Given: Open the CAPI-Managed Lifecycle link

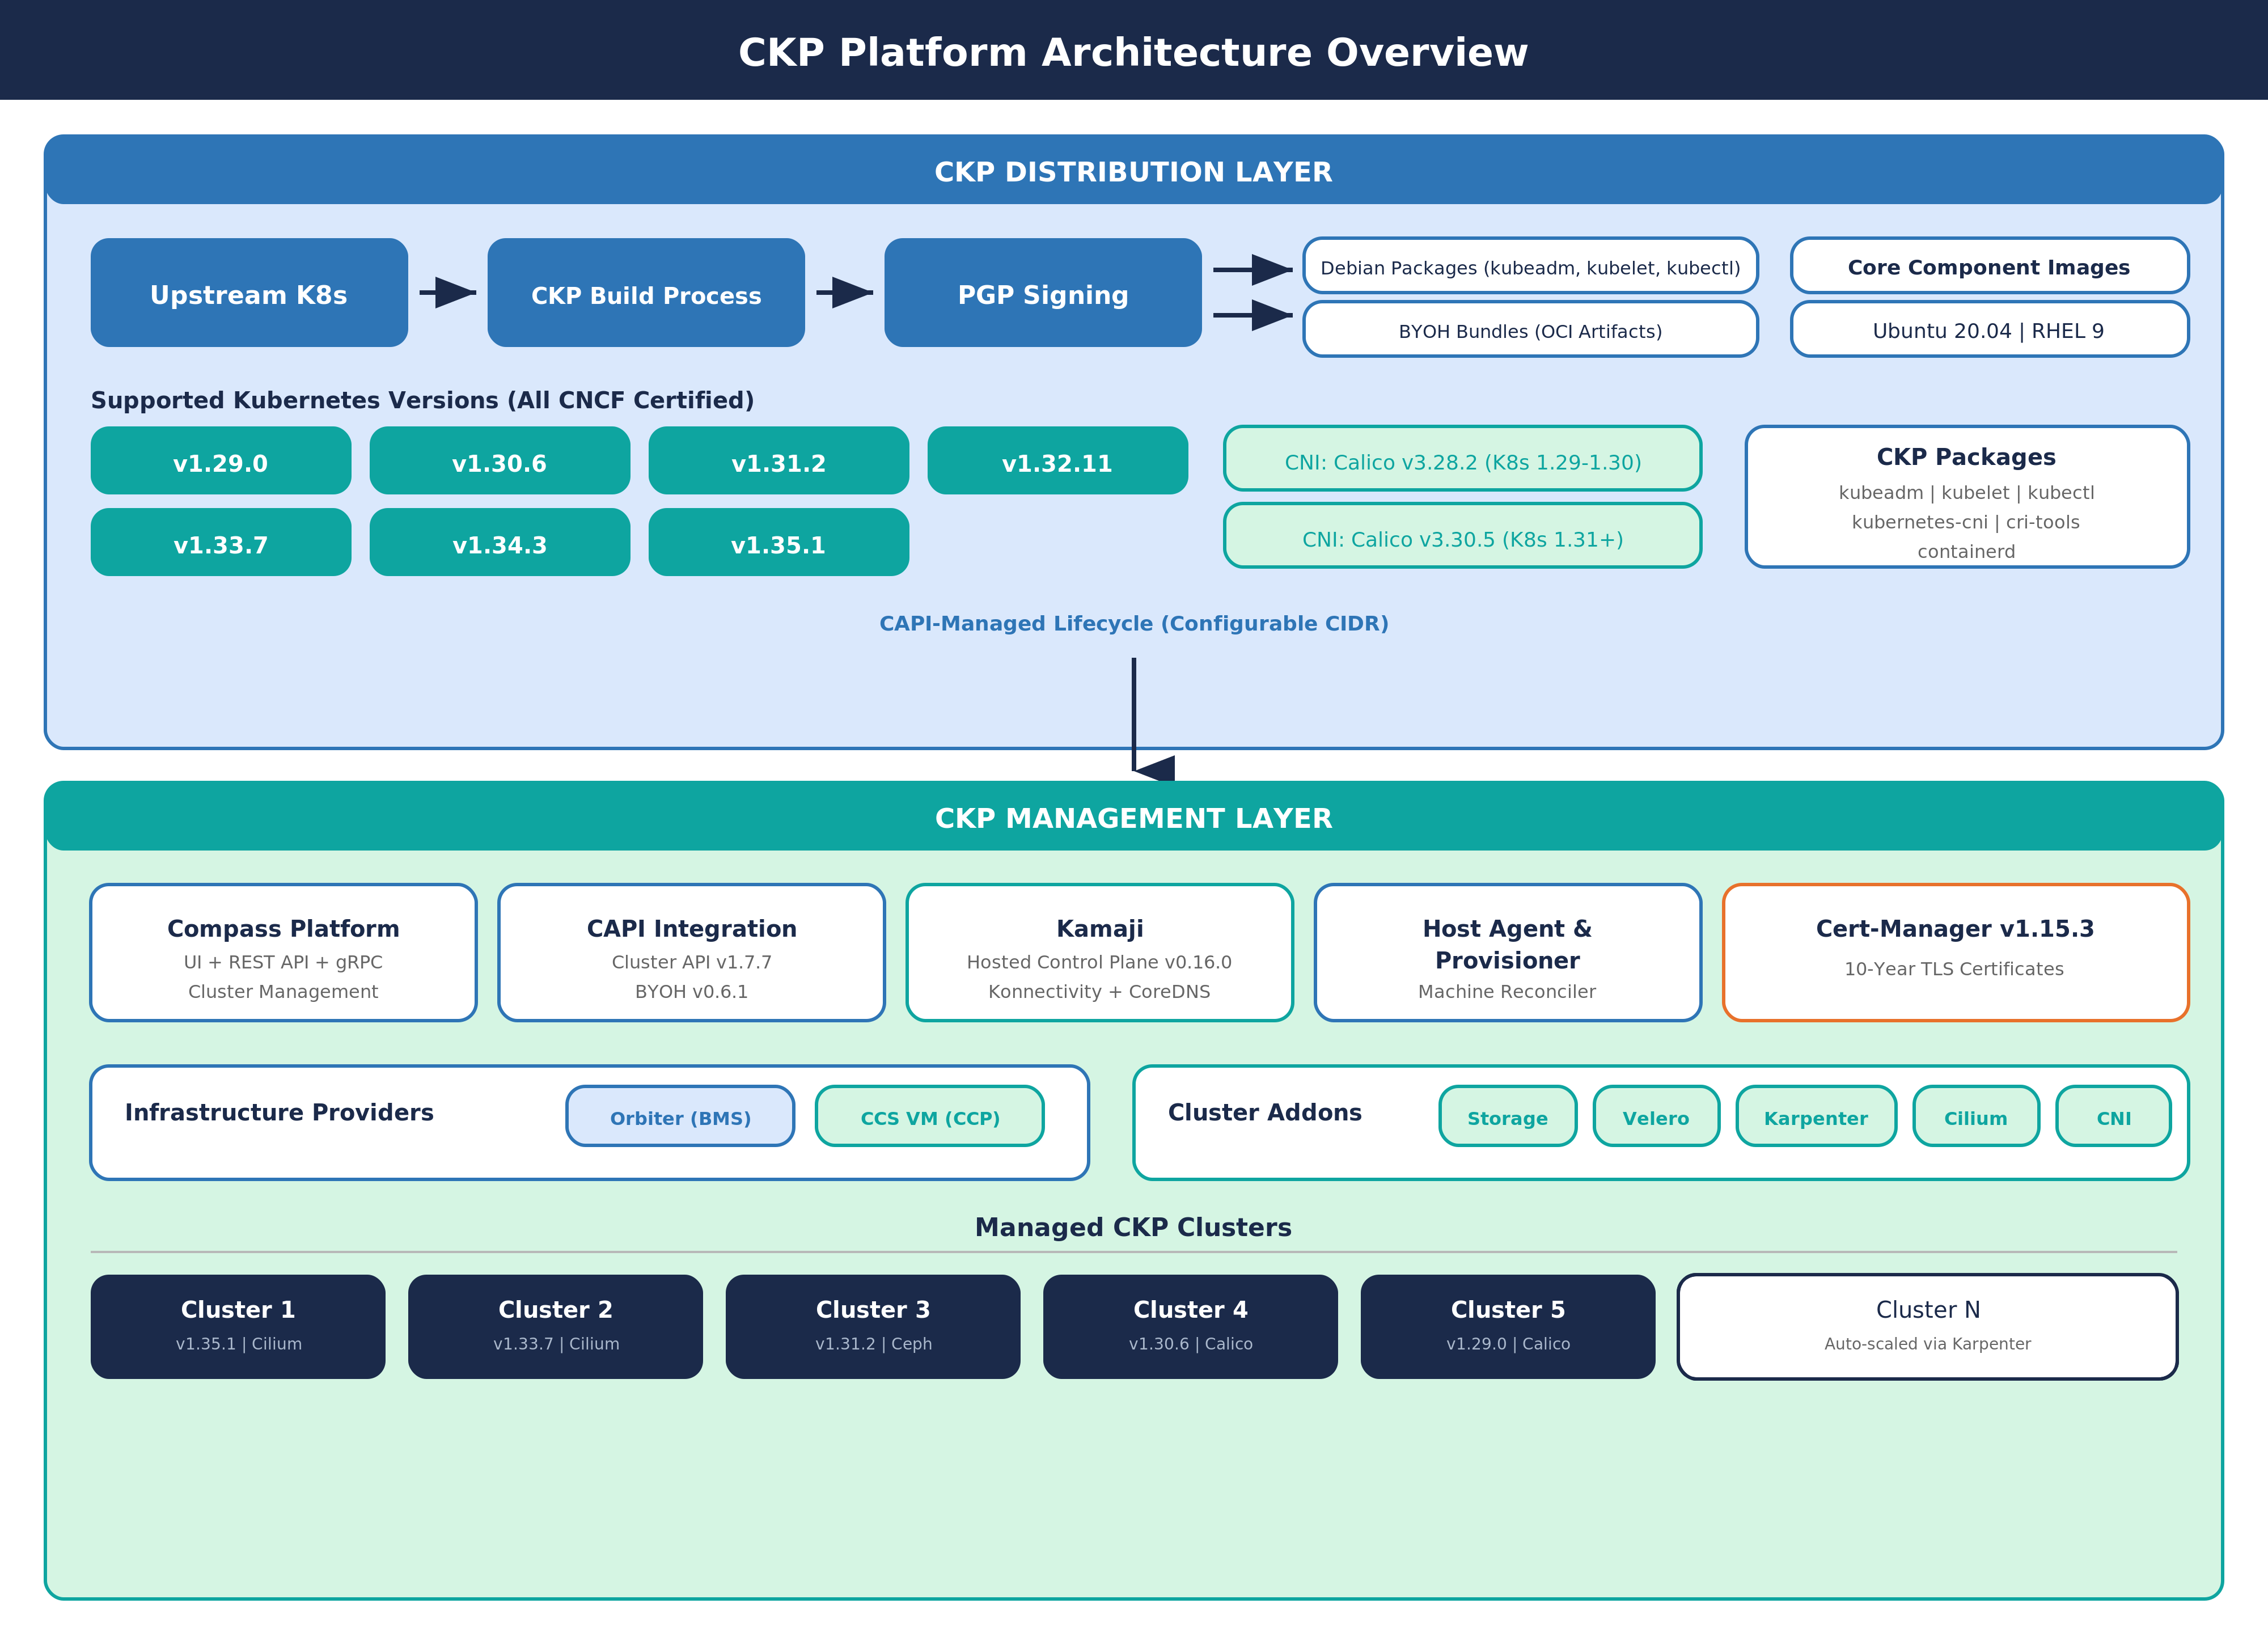Looking at the screenshot, I should tap(1133, 622).
